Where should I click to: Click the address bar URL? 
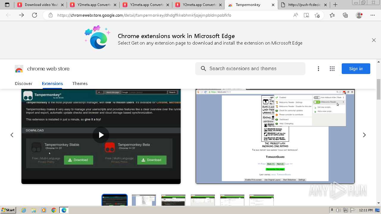tap(144, 15)
